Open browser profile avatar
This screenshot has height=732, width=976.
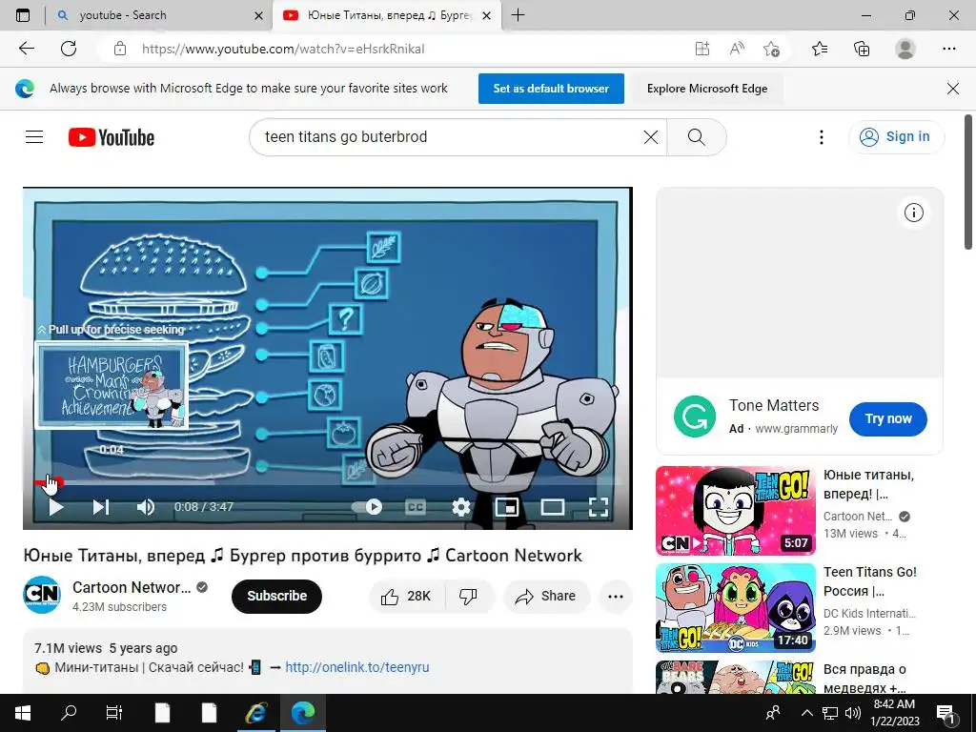click(x=905, y=49)
